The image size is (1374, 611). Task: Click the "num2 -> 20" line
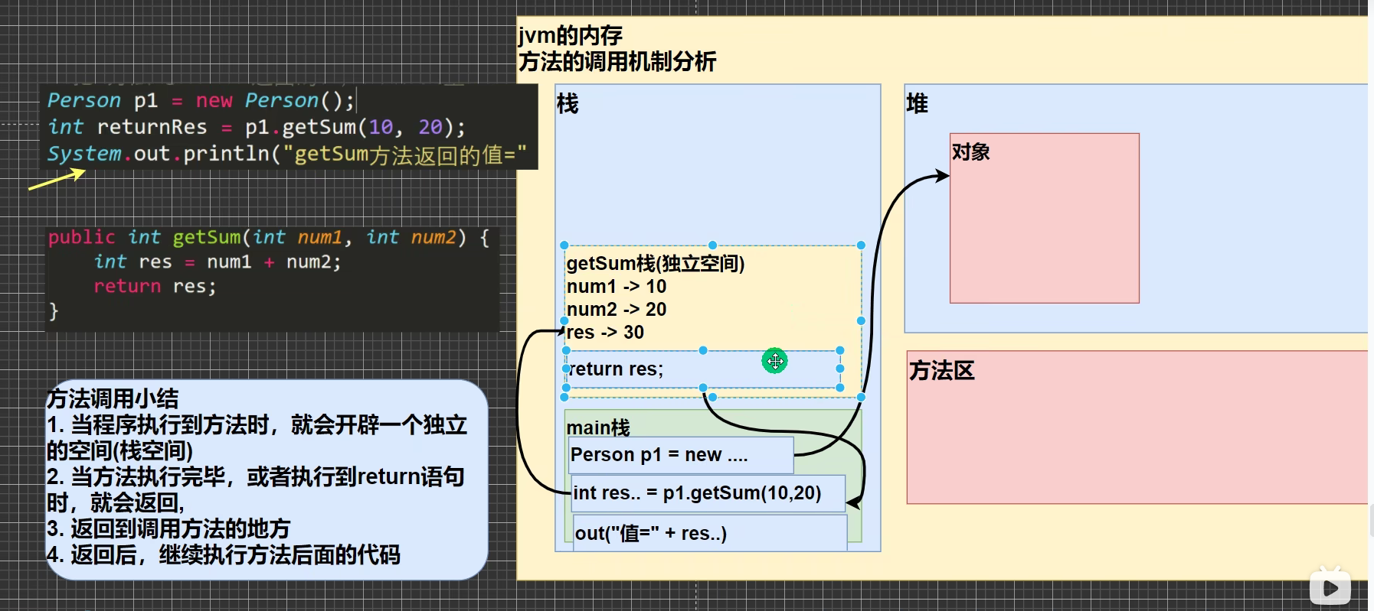tap(617, 309)
